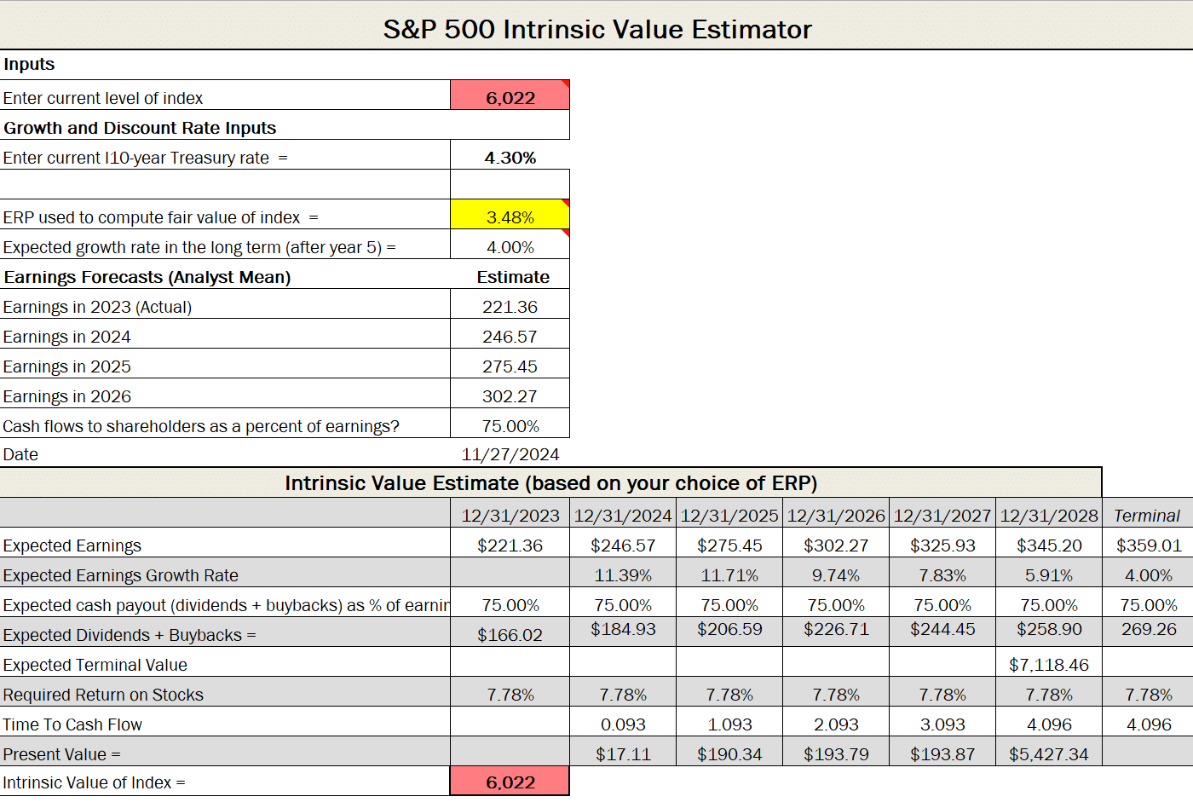1193x808 pixels.
Task: Click the Intrinsic Value Estimate section header
Action: [550, 482]
